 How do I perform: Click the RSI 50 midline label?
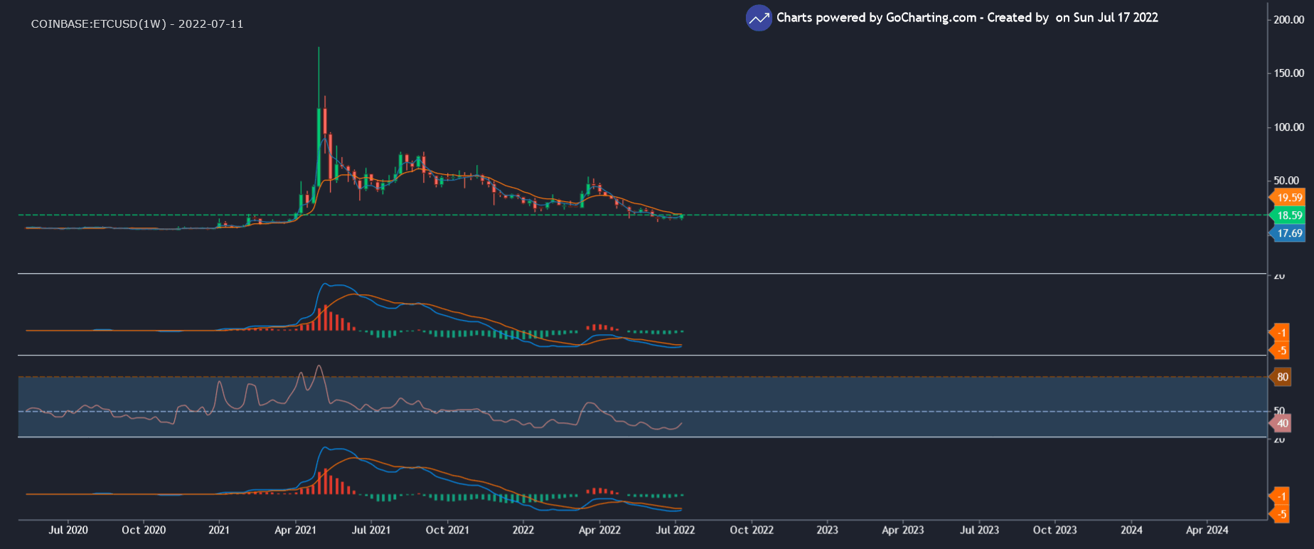click(x=1279, y=411)
